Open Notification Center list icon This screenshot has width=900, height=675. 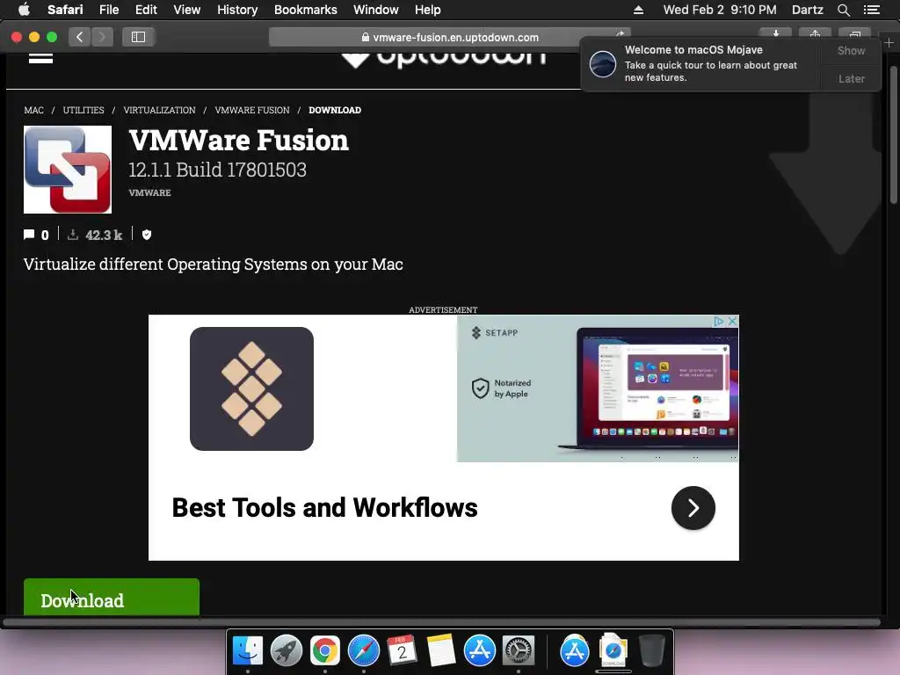(x=872, y=10)
